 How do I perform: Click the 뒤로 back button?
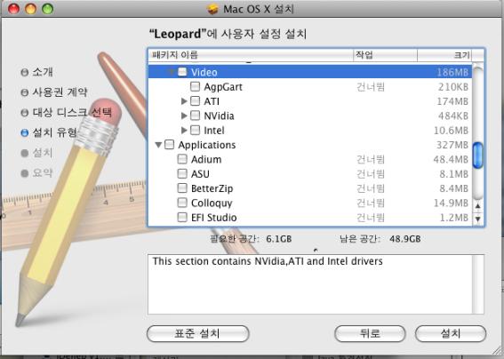(370, 333)
